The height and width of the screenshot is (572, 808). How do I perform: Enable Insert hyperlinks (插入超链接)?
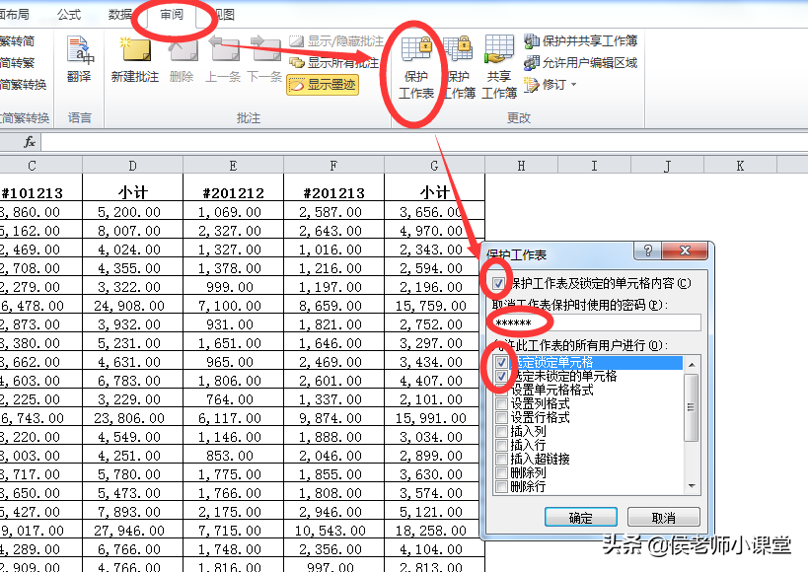501,459
